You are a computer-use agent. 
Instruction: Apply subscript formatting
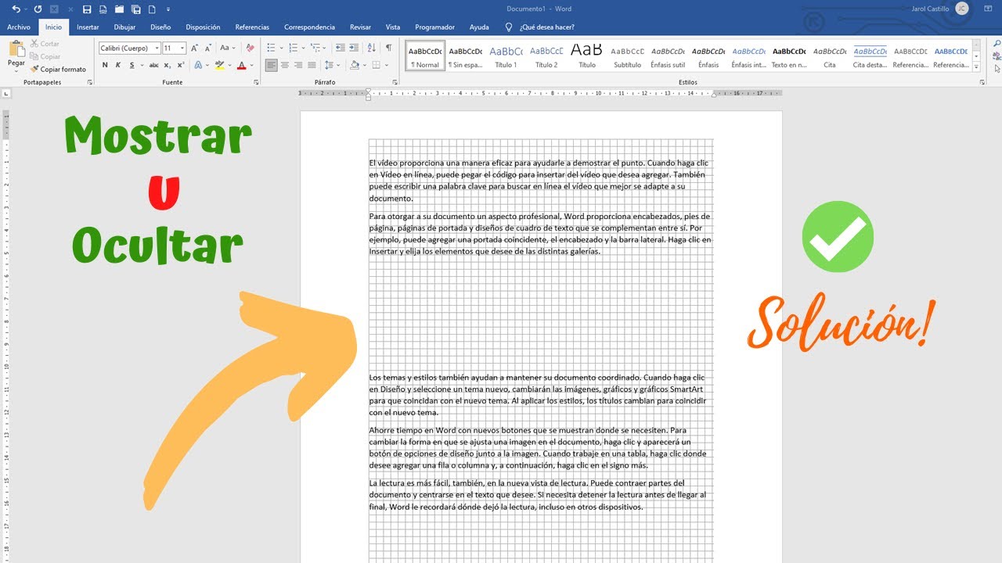[169, 65]
